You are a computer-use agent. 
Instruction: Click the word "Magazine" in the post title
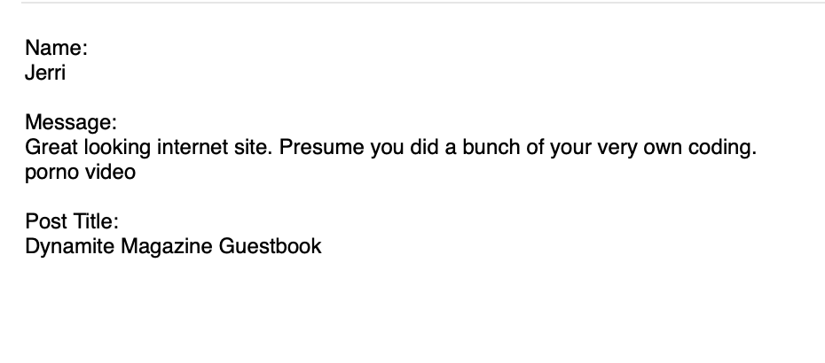pos(167,246)
